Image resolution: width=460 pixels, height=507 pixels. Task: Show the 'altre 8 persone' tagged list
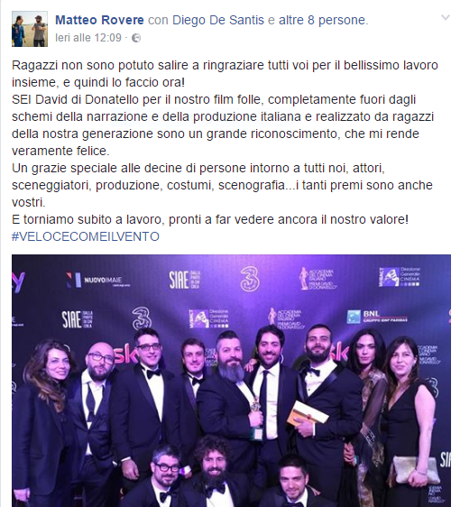pos(322,20)
